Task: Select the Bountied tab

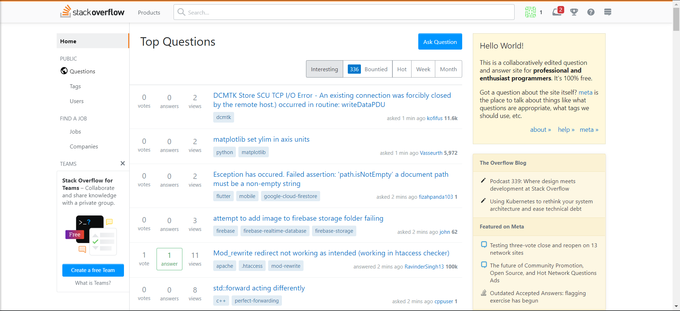Action: tap(368, 69)
